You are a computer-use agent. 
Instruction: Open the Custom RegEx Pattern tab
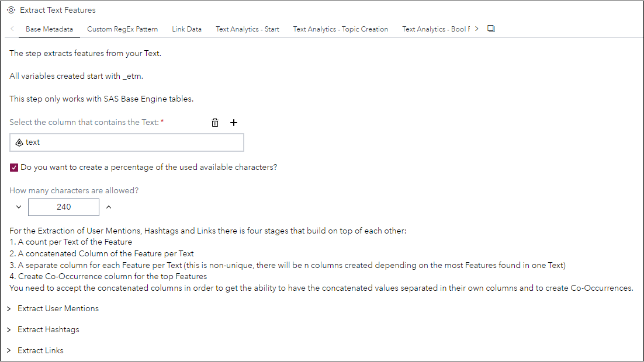[122, 29]
